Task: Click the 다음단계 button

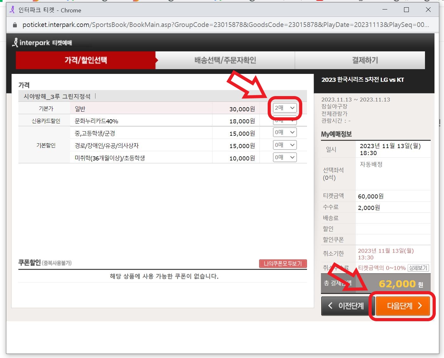Action: [x=403, y=306]
